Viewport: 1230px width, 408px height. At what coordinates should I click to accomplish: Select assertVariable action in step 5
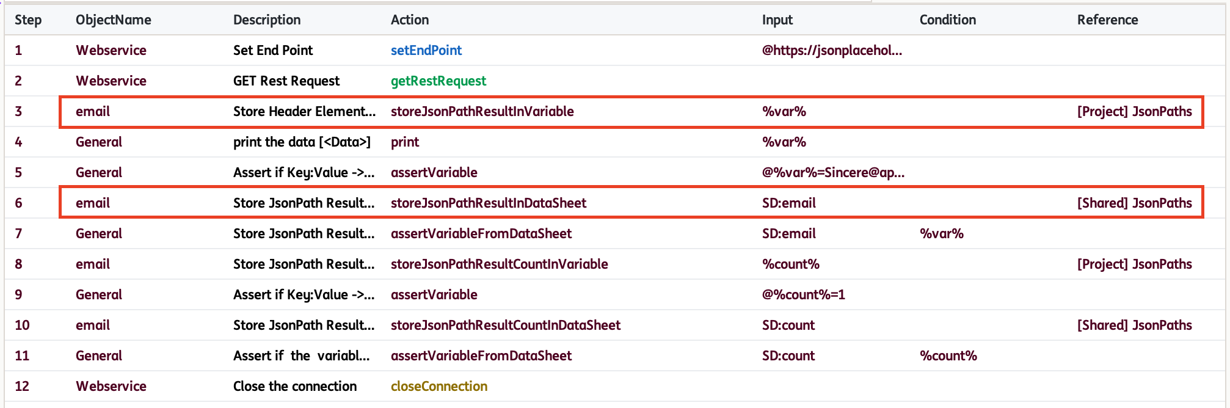pyautogui.click(x=434, y=172)
